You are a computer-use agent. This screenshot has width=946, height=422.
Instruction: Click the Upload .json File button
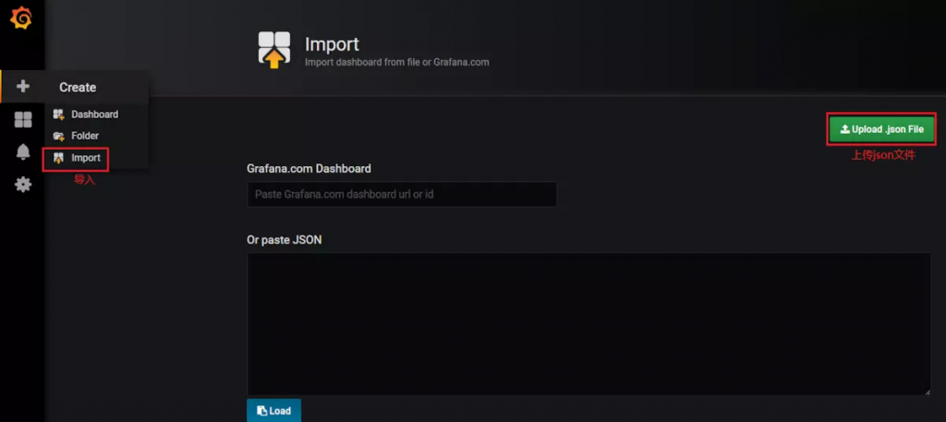click(881, 129)
